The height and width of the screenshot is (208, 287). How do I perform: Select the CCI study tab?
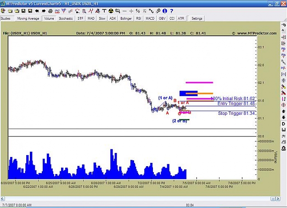coord(172,18)
